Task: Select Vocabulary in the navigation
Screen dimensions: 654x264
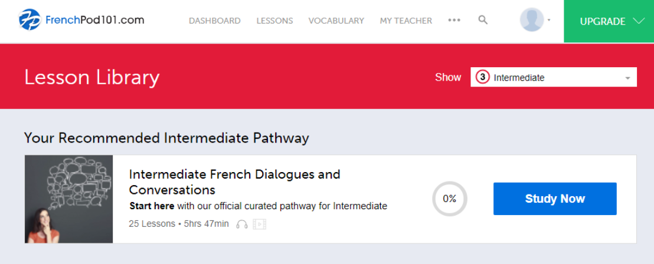Action: point(336,21)
